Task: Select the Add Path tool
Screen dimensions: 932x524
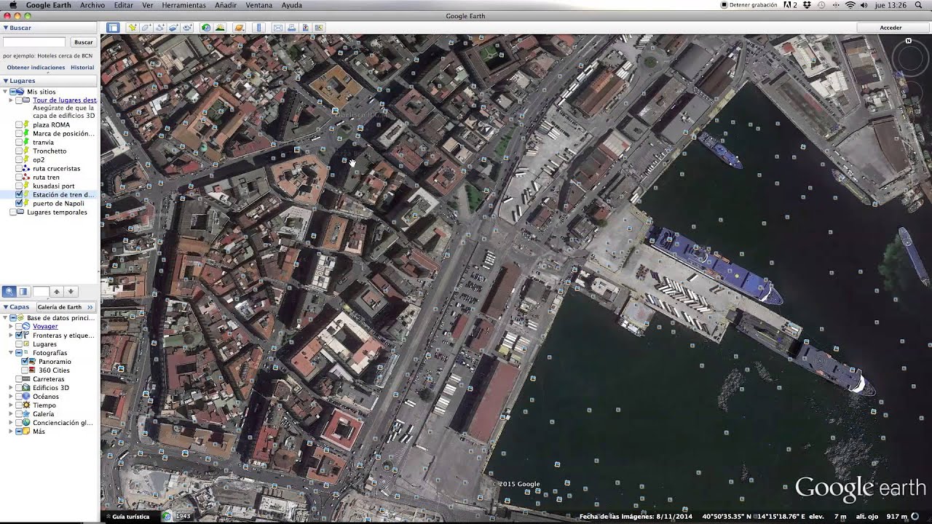Action: (160, 28)
